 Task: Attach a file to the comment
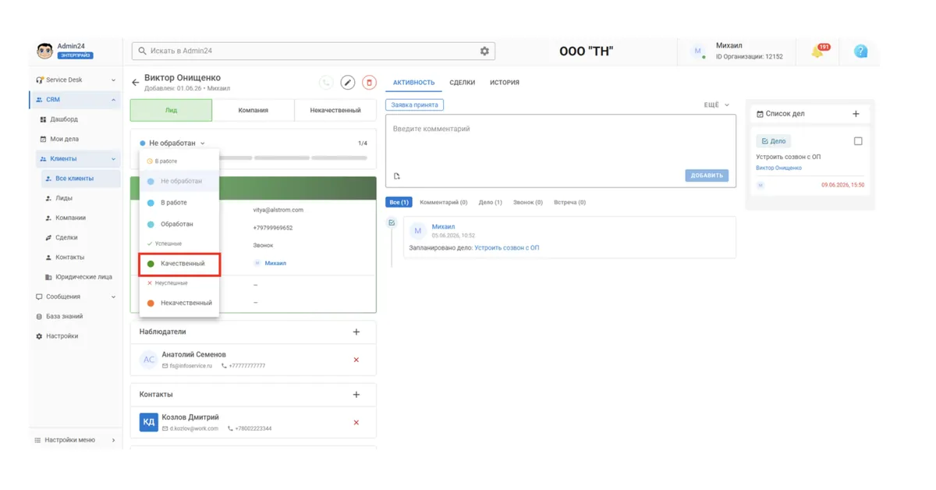click(x=396, y=176)
